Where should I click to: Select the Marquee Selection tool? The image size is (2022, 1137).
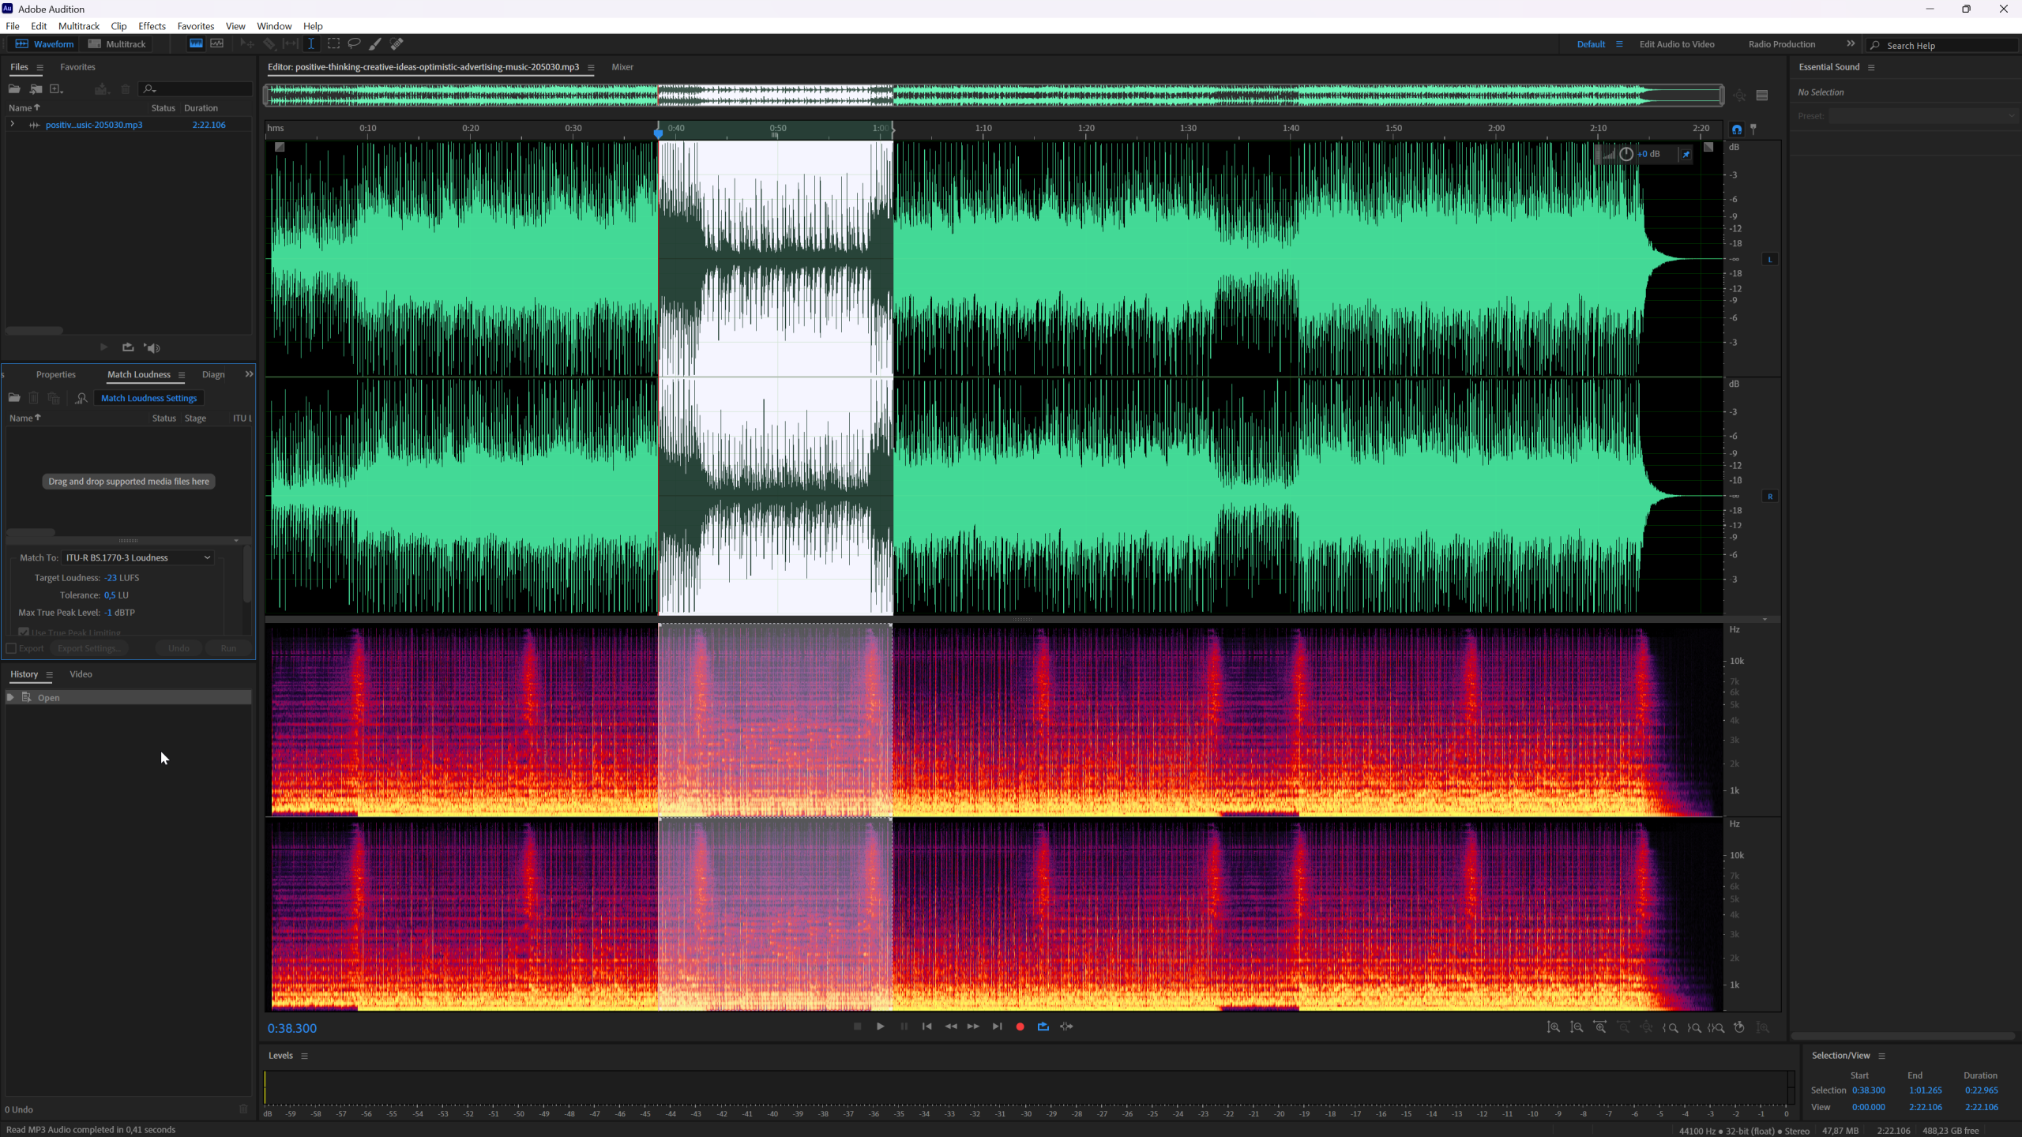point(333,44)
